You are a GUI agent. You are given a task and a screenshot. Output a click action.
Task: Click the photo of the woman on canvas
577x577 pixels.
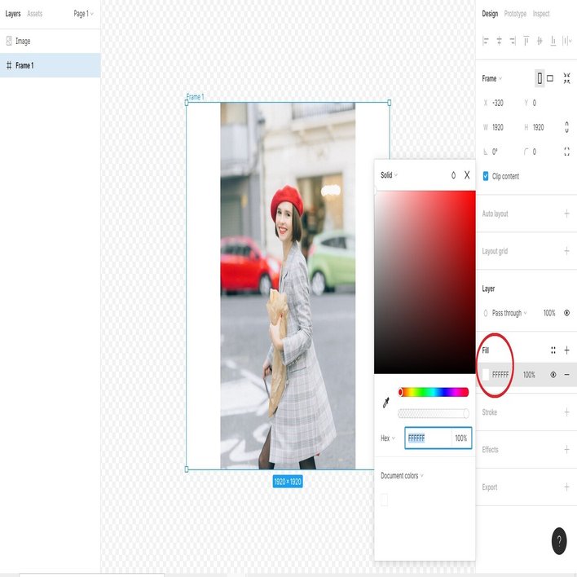pos(288,286)
